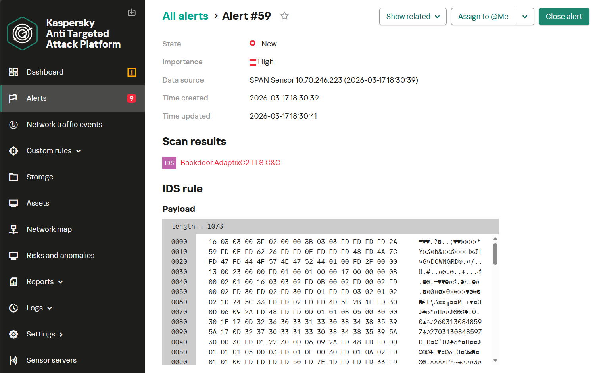
Task: Click the Kaspersky radar logo icon
Action: [x=23, y=34]
